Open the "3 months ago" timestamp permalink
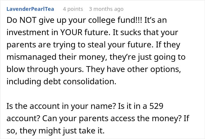This screenshot has width=205, height=139. pyautogui.click(x=106, y=9)
